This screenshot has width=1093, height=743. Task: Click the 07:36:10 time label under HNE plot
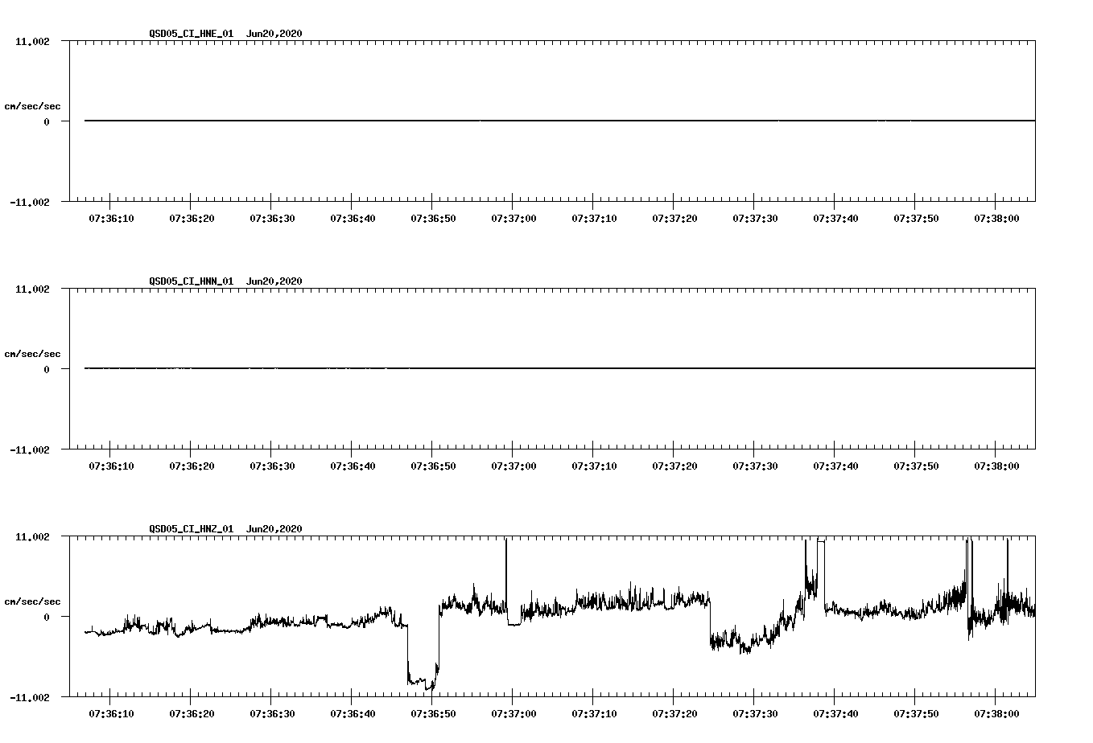tap(111, 219)
